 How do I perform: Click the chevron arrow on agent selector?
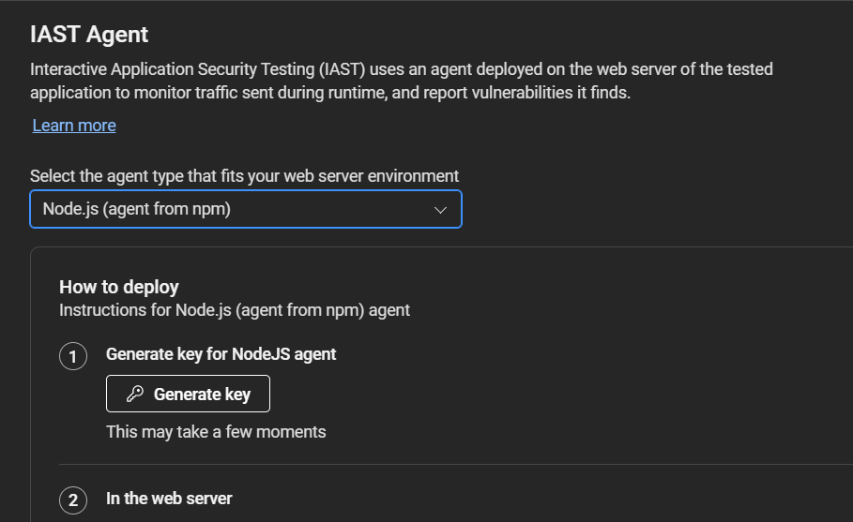[441, 210]
